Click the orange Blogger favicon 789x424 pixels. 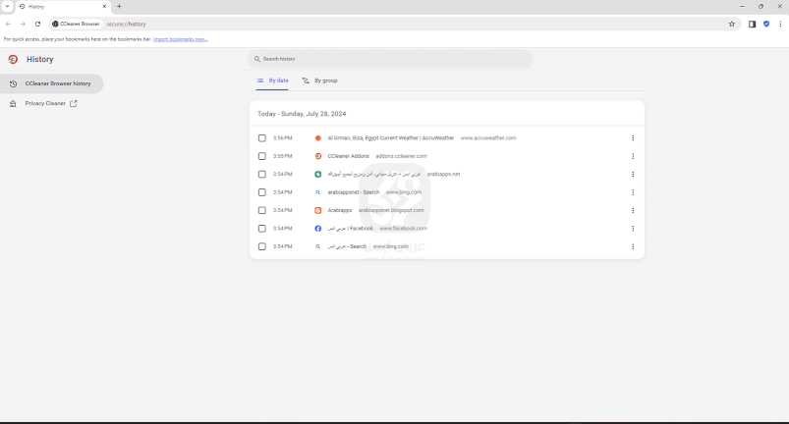pos(318,210)
